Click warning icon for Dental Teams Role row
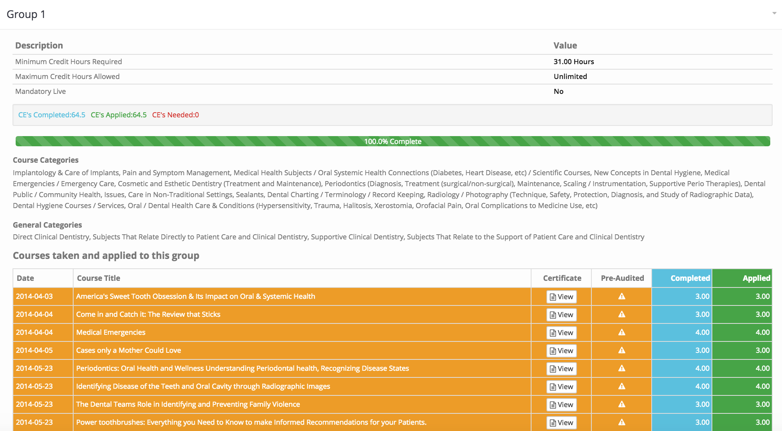This screenshot has height=431, width=782. 622,404
